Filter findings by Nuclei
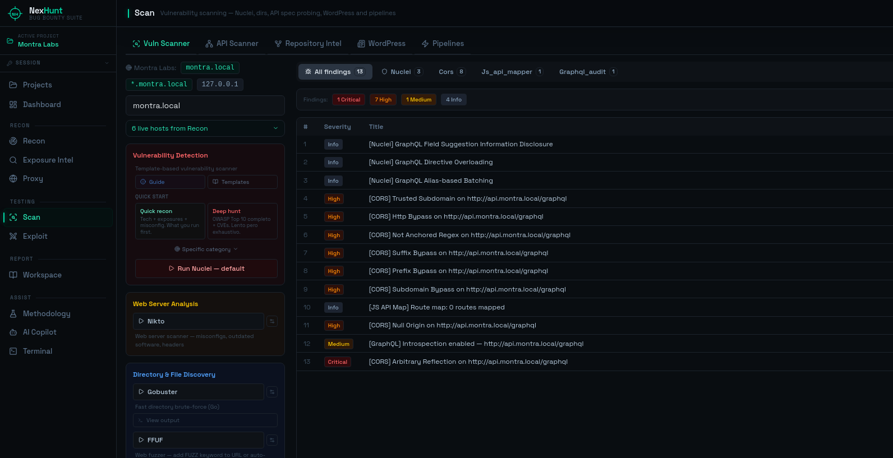Screen dimensions: 893x458 pyautogui.click(x=402, y=72)
